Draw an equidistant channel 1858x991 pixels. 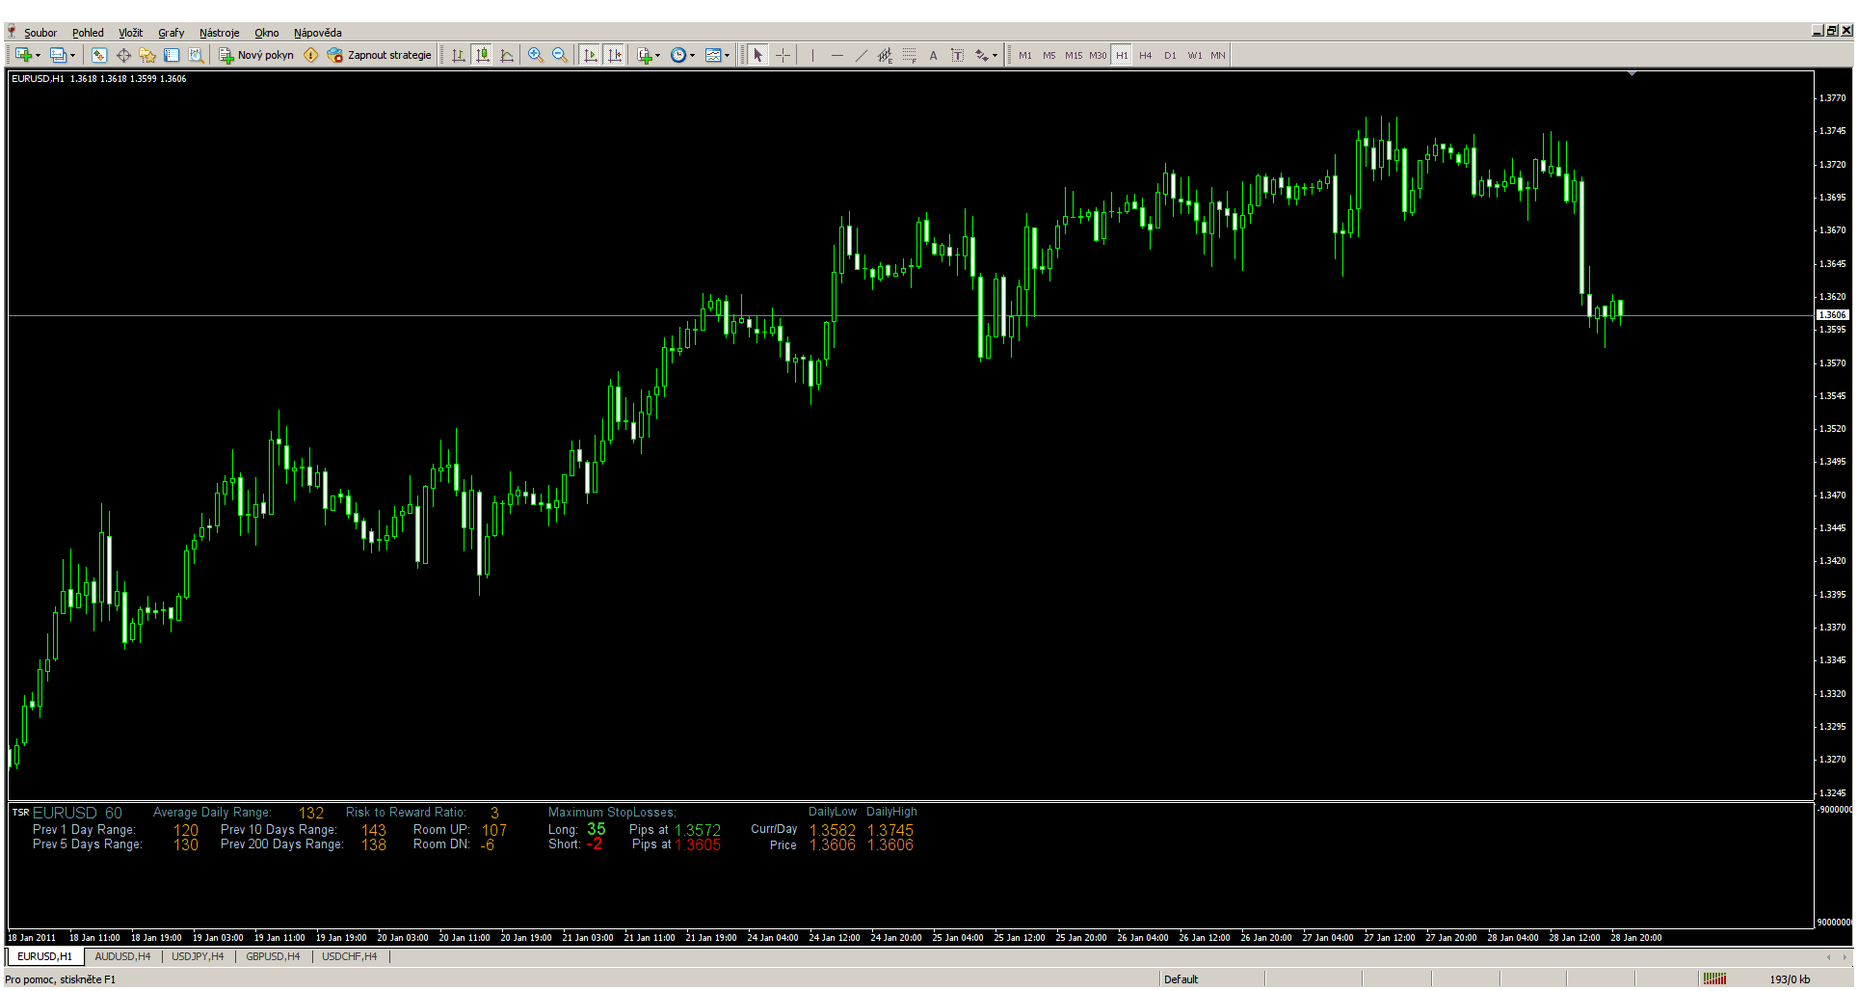pyautogui.click(x=885, y=55)
